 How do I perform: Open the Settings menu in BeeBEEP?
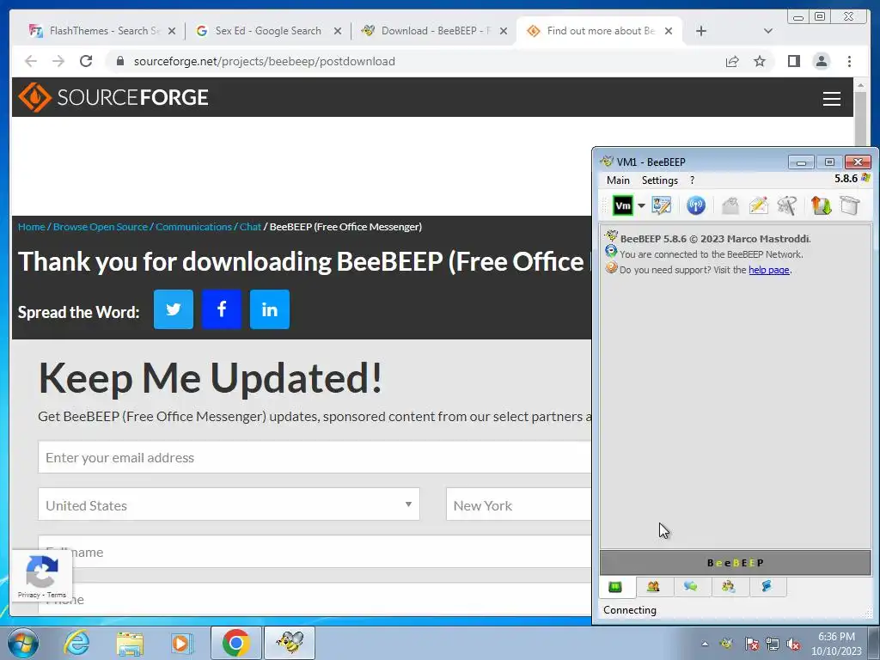pos(659,180)
